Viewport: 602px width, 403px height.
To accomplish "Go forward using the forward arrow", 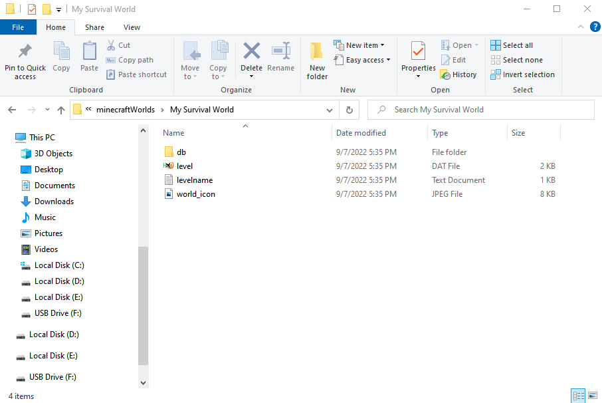I will 32,110.
